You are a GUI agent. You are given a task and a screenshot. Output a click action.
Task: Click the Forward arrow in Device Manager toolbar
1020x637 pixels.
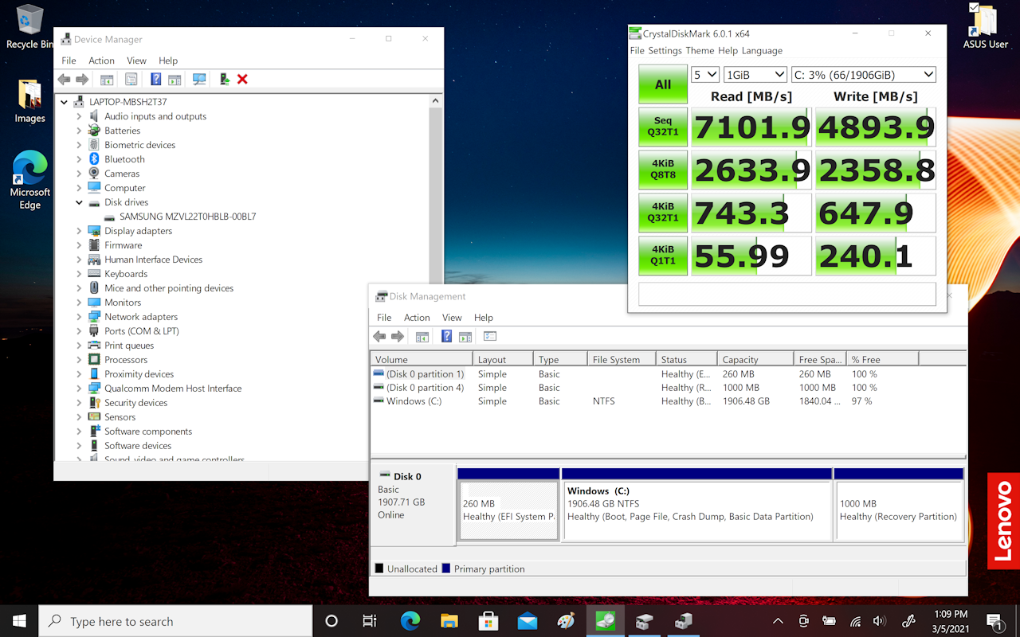pyautogui.click(x=82, y=80)
